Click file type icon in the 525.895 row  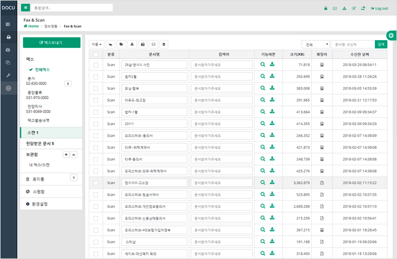[322, 195]
